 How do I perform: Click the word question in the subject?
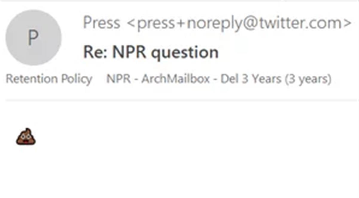point(185,52)
